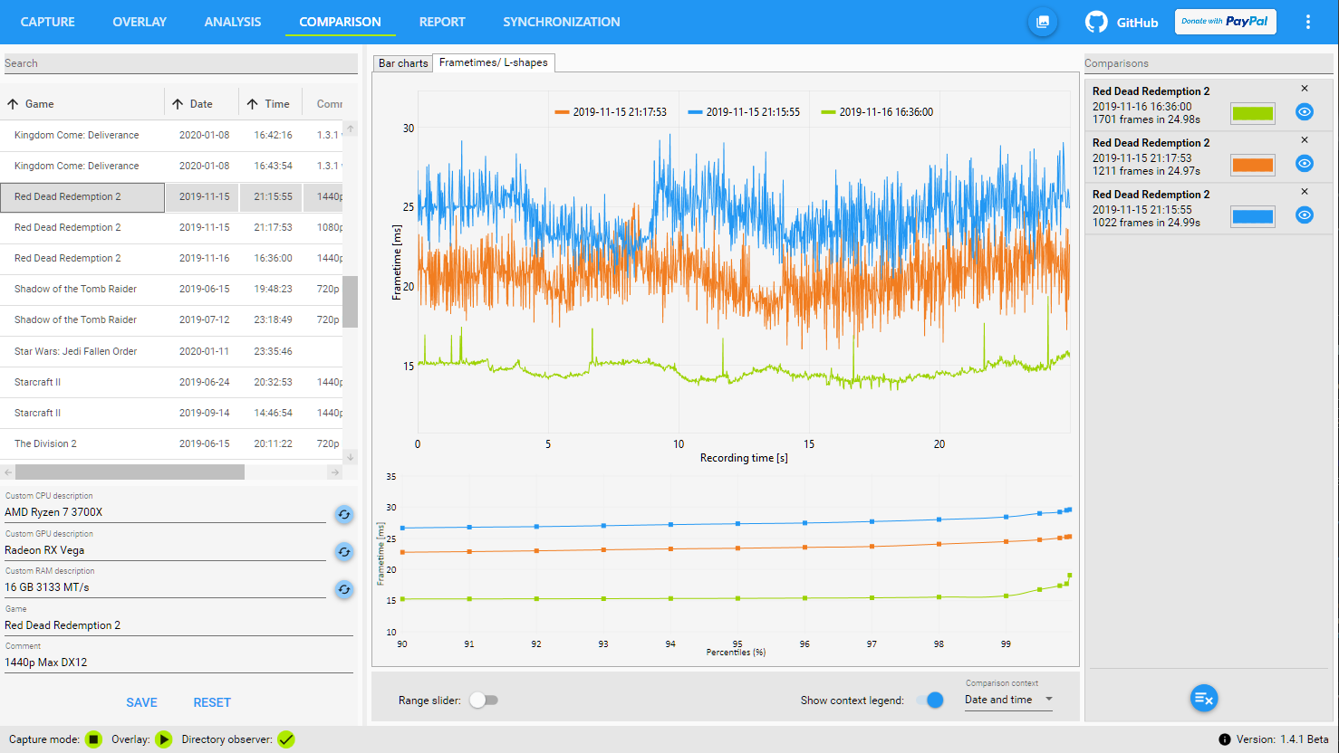This screenshot has width=1339, height=753.
Task: Click the SAVE button
Action: (141, 702)
